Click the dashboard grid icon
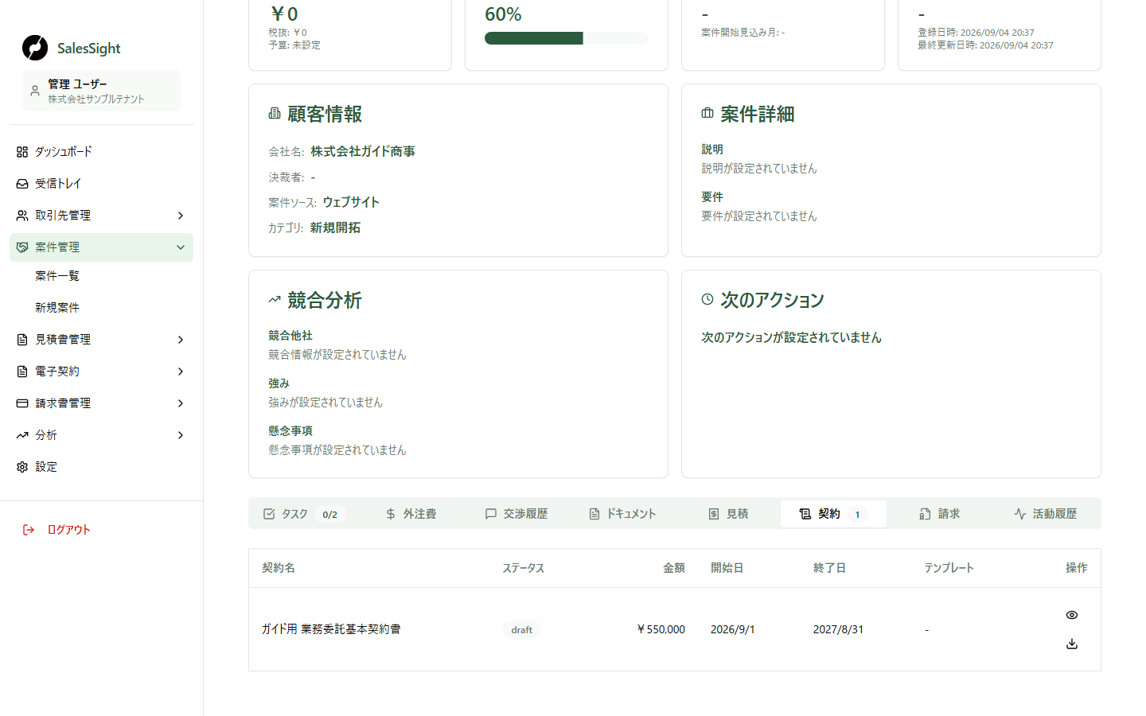This screenshot has width=1146, height=716. (x=22, y=152)
